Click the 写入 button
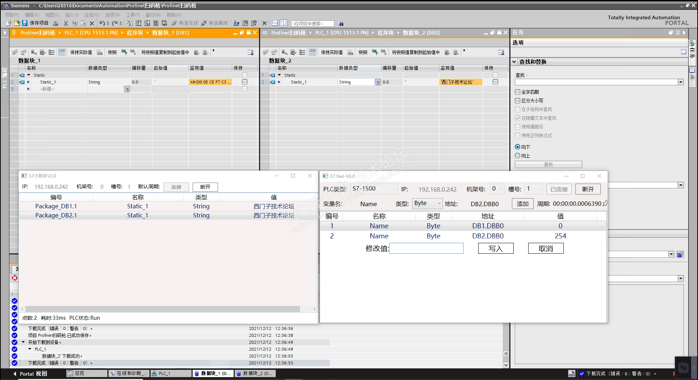 coord(496,249)
